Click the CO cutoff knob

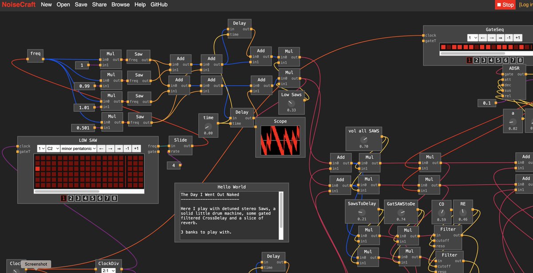tap(442, 212)
